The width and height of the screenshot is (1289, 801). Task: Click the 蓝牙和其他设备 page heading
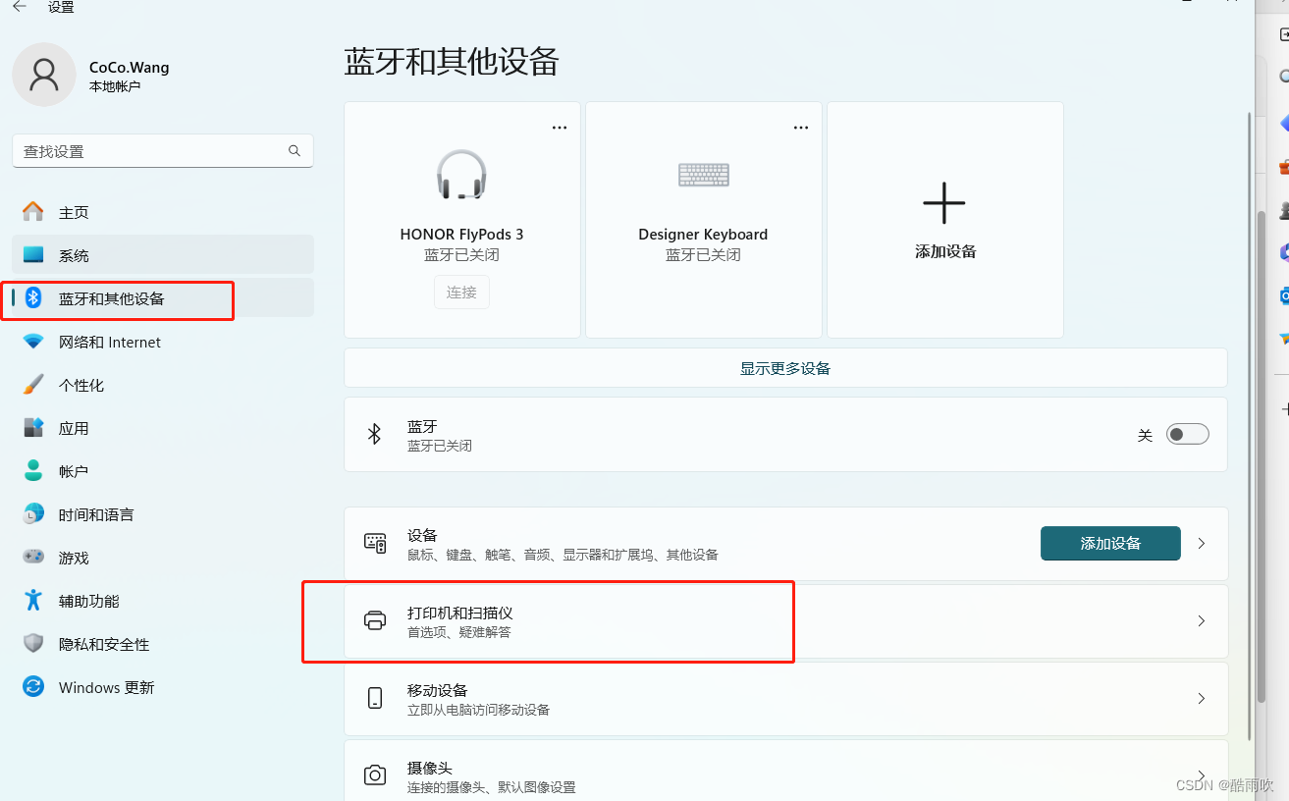tap(452, 62)
